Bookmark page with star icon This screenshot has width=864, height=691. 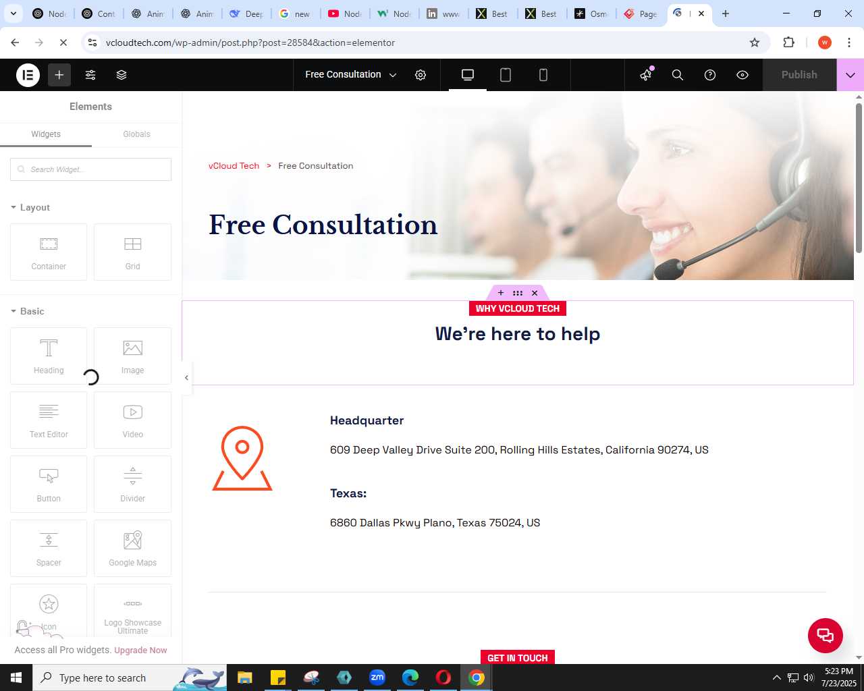[x=755, y=43]
